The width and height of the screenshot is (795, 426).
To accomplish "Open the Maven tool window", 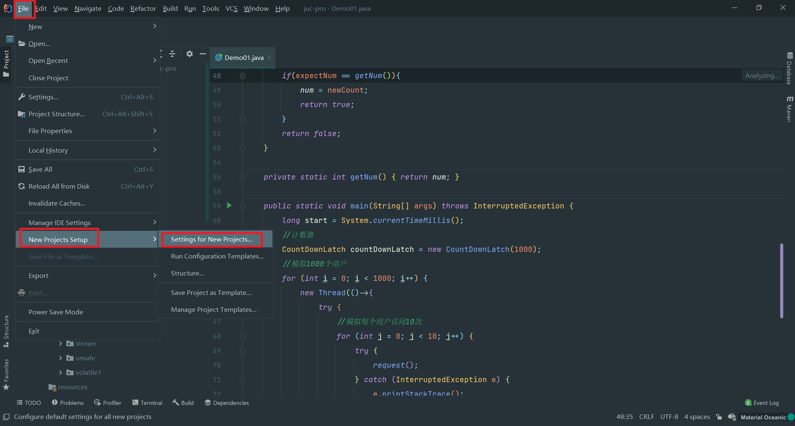I will (x=790, y=109).
